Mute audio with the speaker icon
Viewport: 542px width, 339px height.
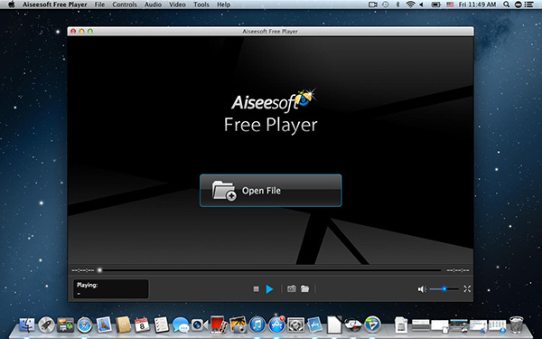pos(422,289)
